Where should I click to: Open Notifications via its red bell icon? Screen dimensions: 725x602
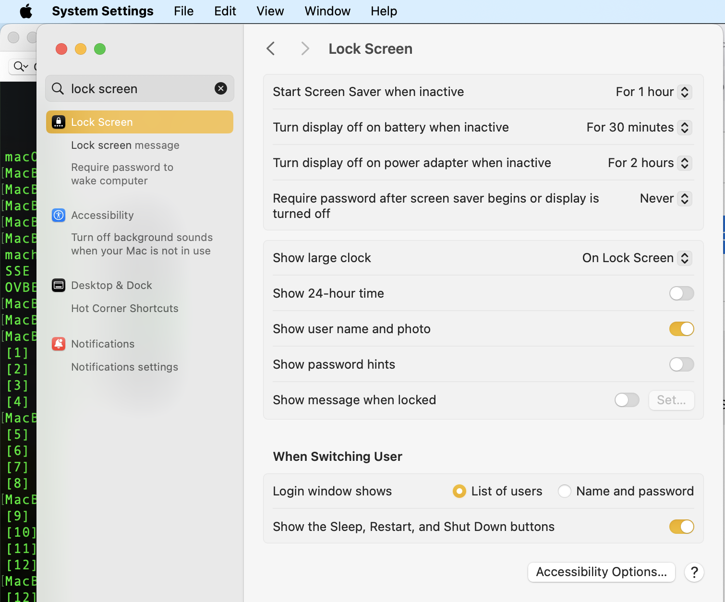tap(58, 344)
